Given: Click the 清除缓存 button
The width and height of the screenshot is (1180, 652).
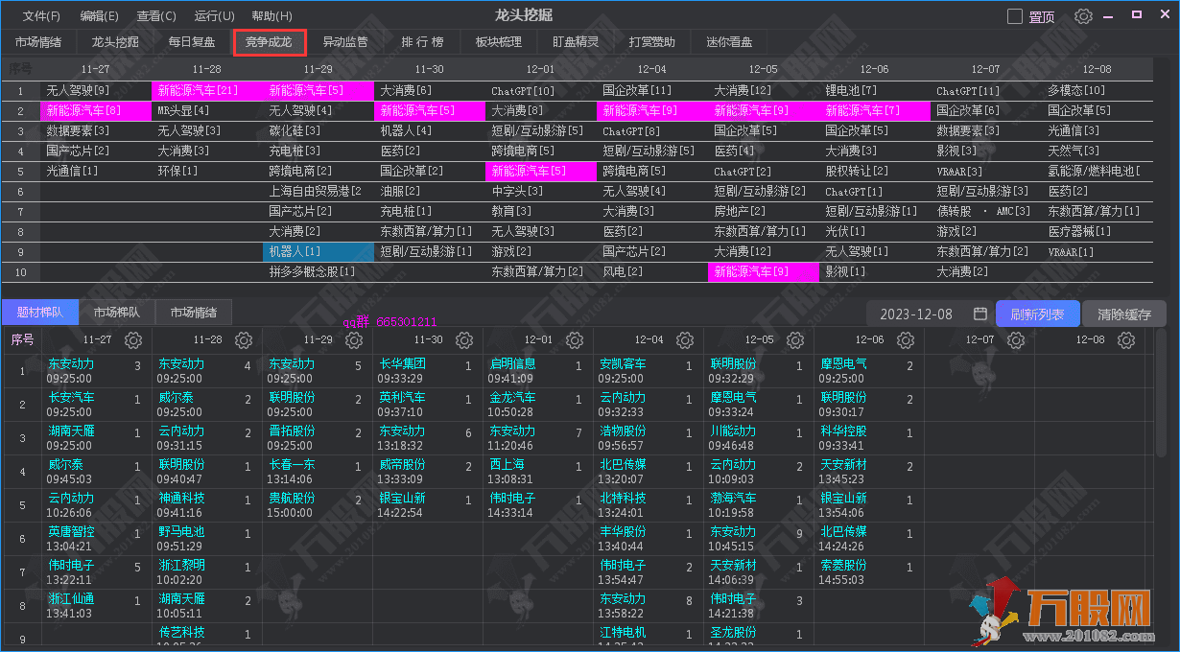Looking at the screenshot, I should point(1124,314).
